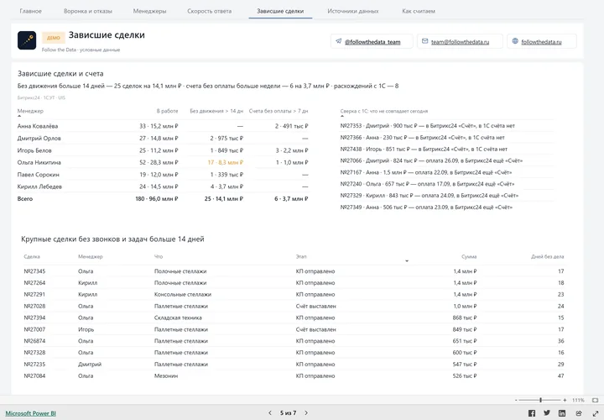This screenshot has height=420, width=604.
Task: Sort by В работе column header
Action: (167, 111)
